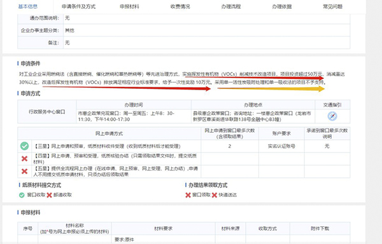Image resolution: width=382 pixels, height=244 pixels.
Task: Click the 申请条件 section heading
Action: [31, 64]
